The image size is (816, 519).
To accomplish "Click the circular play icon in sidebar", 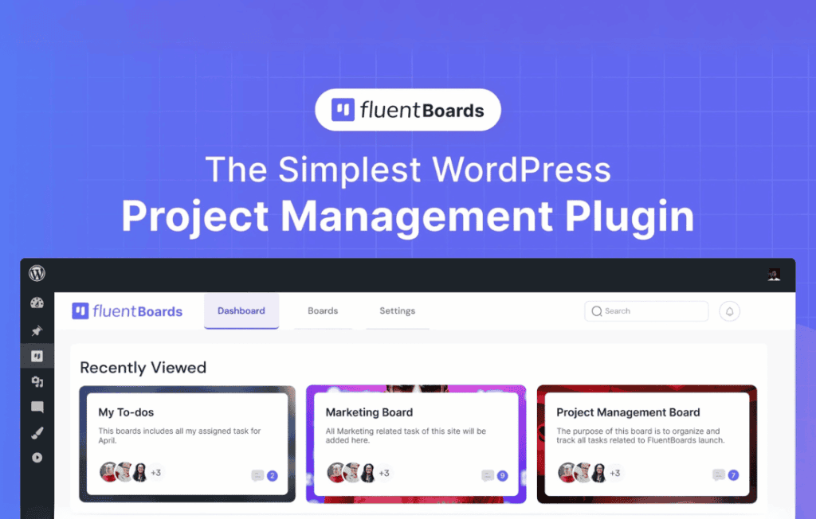I will click(37, 458).
